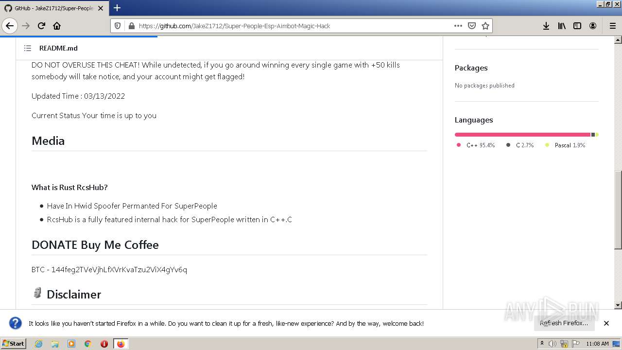Open the page actions three-dot menu
The width and height of the screenshot is (622, 350).
click(x=458, y=26)
